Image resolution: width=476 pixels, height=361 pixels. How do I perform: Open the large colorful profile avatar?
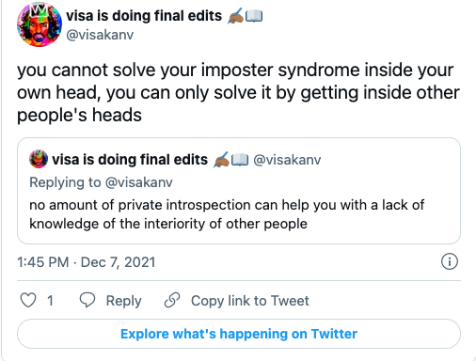tap(40, 24)
